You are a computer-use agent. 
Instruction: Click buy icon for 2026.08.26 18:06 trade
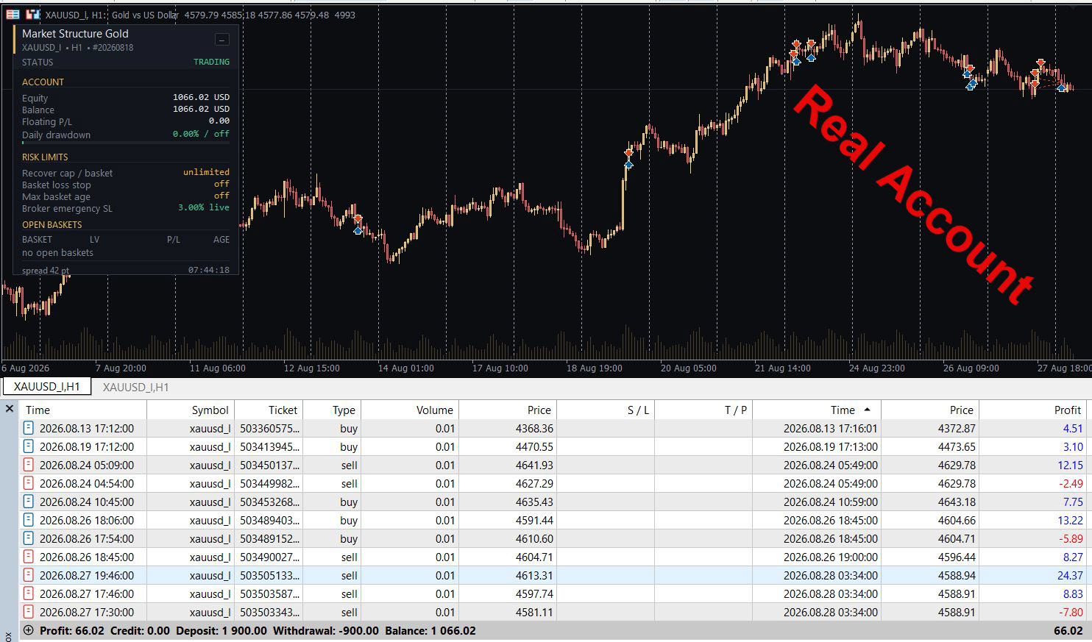[29, 520]
